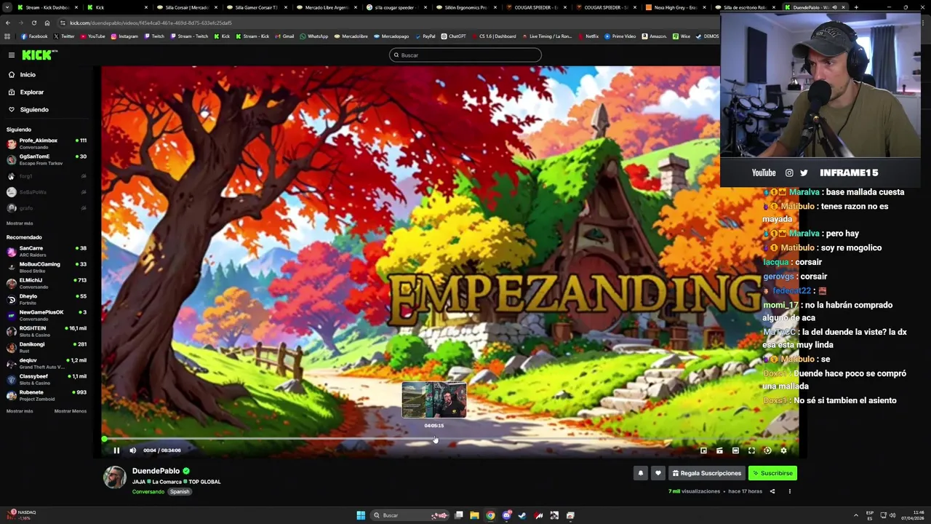The width and height of the screenshot is (931, 524).
Task: Open Facebook bookmark
Action: point(34,36)
